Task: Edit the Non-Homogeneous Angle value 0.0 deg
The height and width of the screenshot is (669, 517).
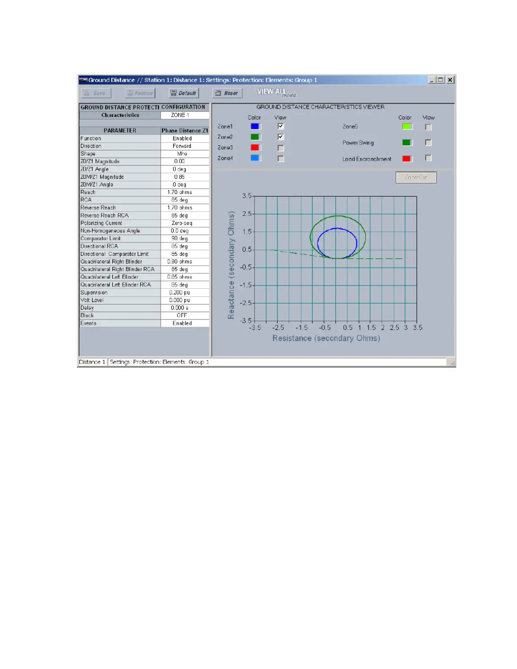Action: pos(185,231)
